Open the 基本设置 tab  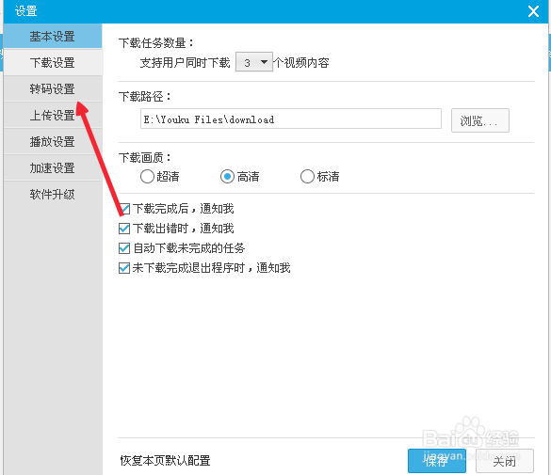(53, 36)
